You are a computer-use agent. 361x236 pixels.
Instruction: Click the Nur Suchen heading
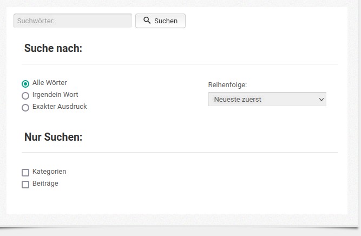coord(53,137)
